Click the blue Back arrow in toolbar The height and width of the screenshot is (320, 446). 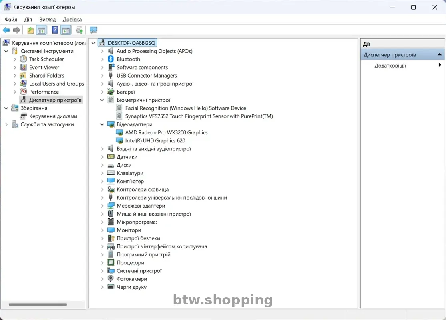point(6,30)
